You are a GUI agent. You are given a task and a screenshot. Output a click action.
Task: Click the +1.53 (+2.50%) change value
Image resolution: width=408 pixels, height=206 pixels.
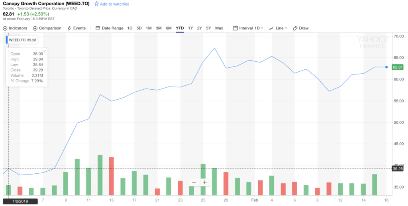[x=33, y=14]
